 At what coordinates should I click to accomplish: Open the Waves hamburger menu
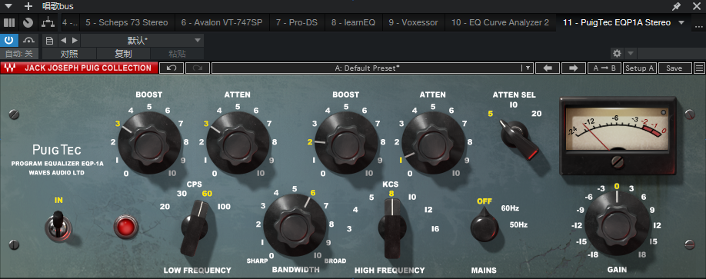[699, 68]
